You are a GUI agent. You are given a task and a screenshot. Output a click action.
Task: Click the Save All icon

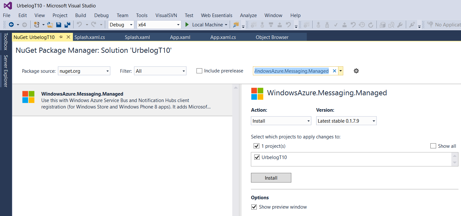tap(67, 25)
